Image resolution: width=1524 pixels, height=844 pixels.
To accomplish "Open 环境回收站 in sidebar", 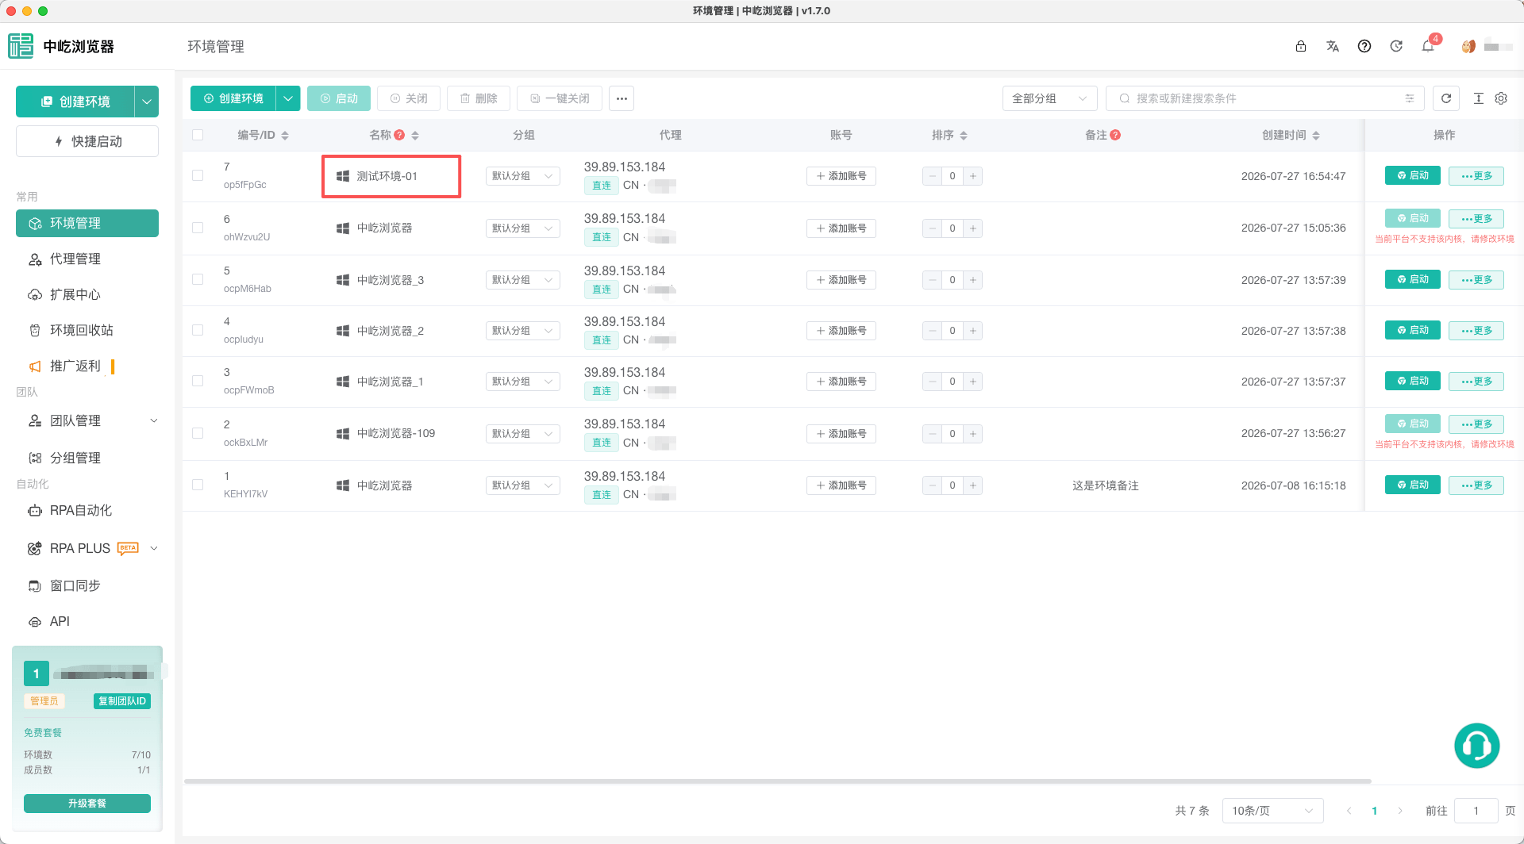I will click(87, 330).
